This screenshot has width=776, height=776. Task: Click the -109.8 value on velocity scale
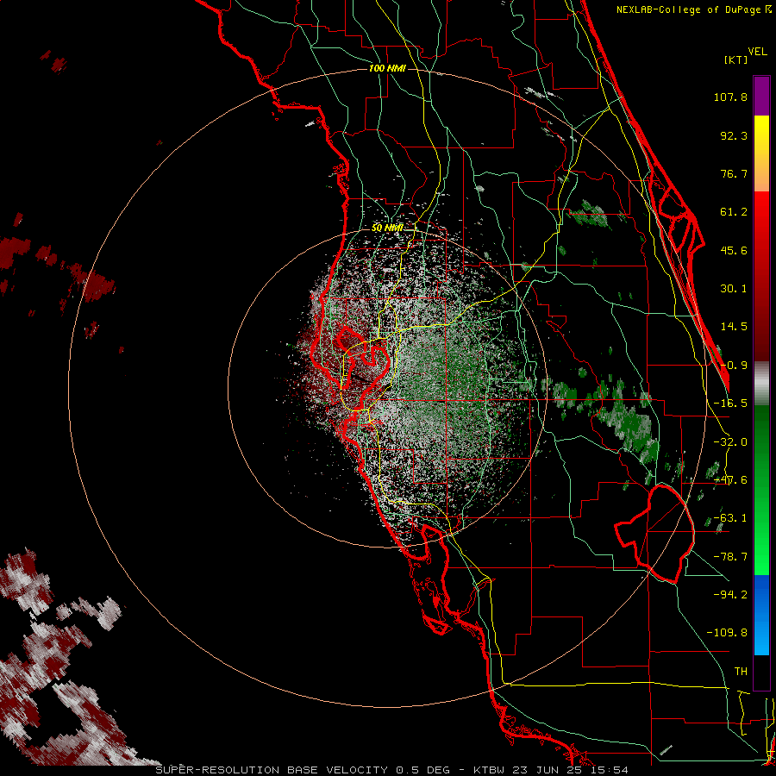727,633
